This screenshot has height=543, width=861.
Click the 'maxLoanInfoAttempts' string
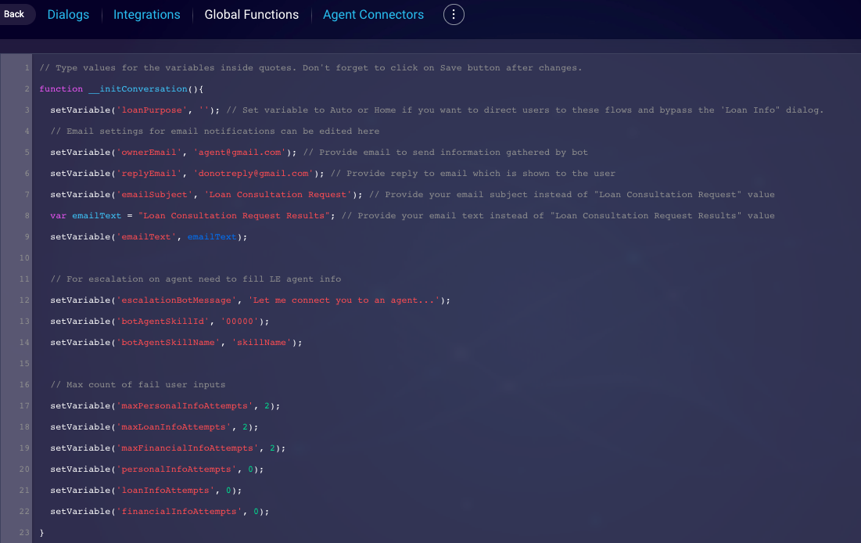[x=174, y=427]
